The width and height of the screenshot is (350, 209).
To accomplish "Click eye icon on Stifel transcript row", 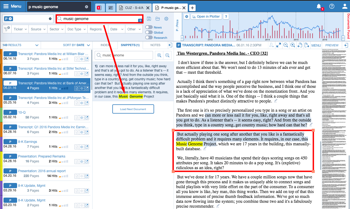I will [82, 73].
